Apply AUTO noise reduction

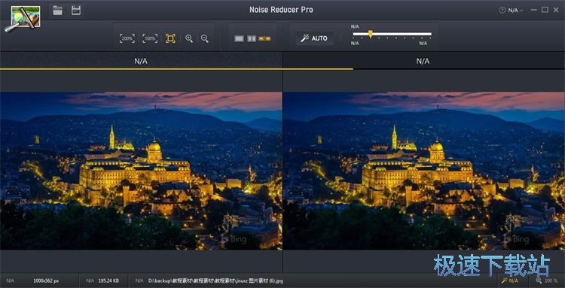(x=315, y=38)
